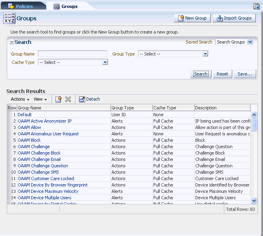
Task: Open OAAM Device Maximum Velocity link
Action: [48, 191]
